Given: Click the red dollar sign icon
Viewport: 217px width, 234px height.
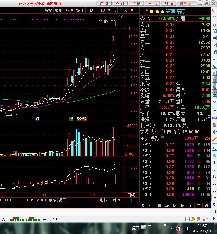Looking at the screenshot, I should pyautogui.click(x=214, y=125).
